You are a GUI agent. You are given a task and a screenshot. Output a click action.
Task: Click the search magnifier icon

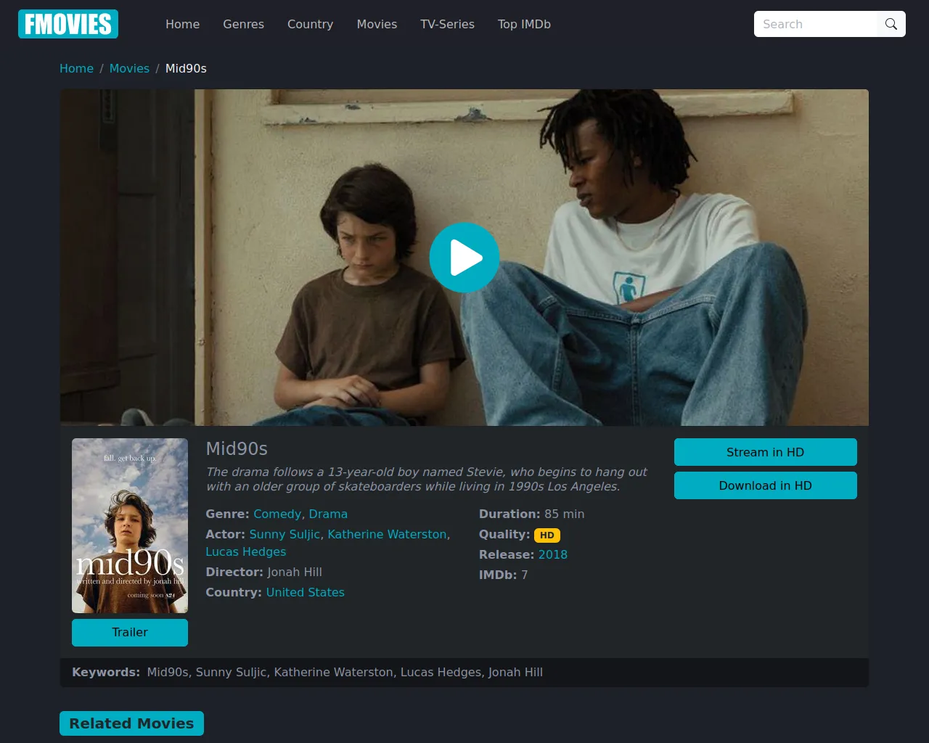point(891,24)
